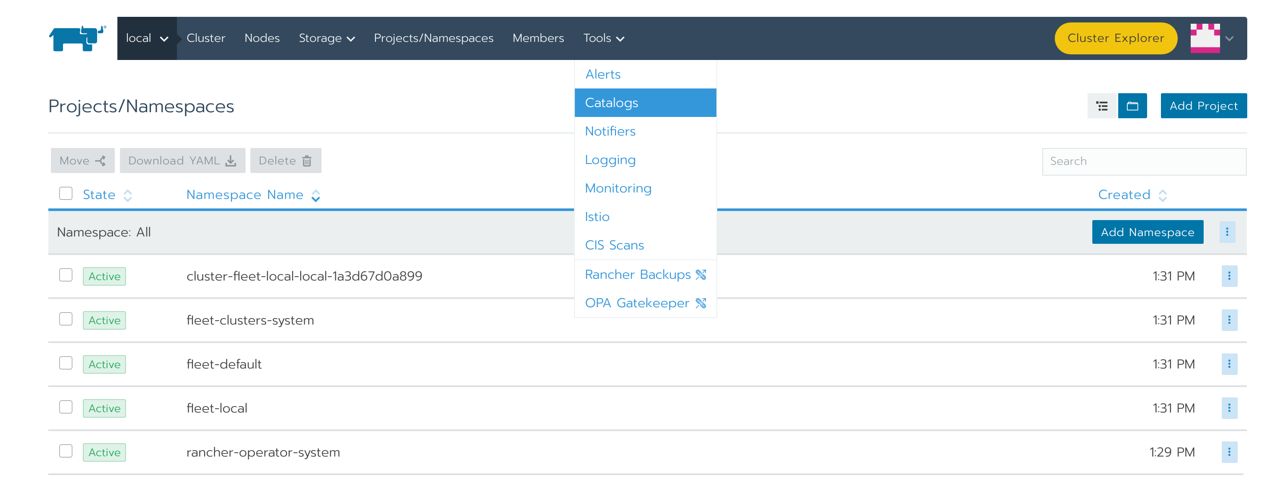Choose Monitoring in the Tools menu
This screenshot has height=504, width=1274.
pyautogui.click(x=618, y=189)
